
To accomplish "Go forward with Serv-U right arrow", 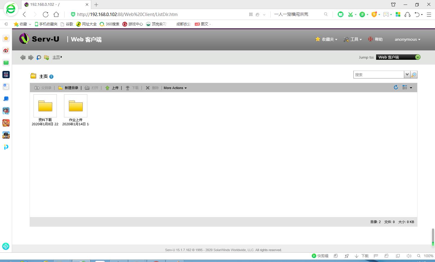I will (31, 57).
